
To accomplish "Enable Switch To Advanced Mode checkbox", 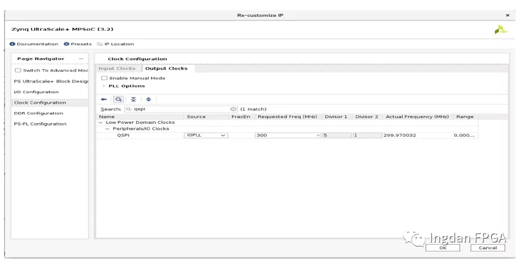I will click(18, 70).
